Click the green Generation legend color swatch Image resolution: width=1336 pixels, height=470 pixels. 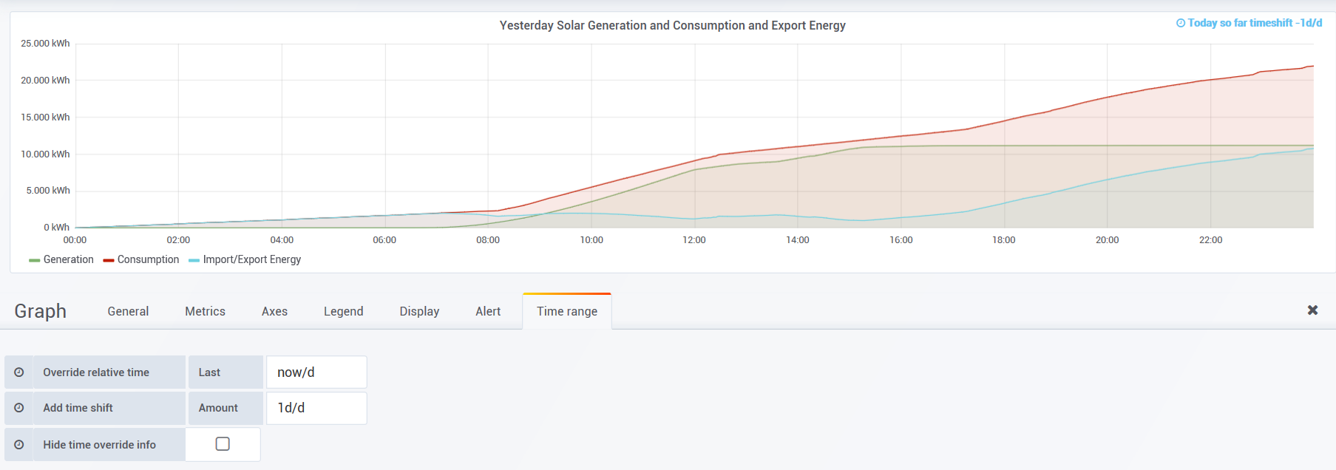(x=34, y=260)
